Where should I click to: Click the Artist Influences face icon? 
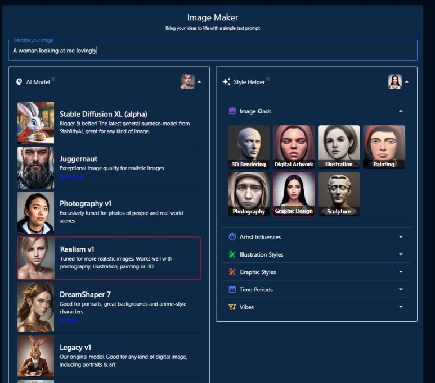[x=232, y=237]
